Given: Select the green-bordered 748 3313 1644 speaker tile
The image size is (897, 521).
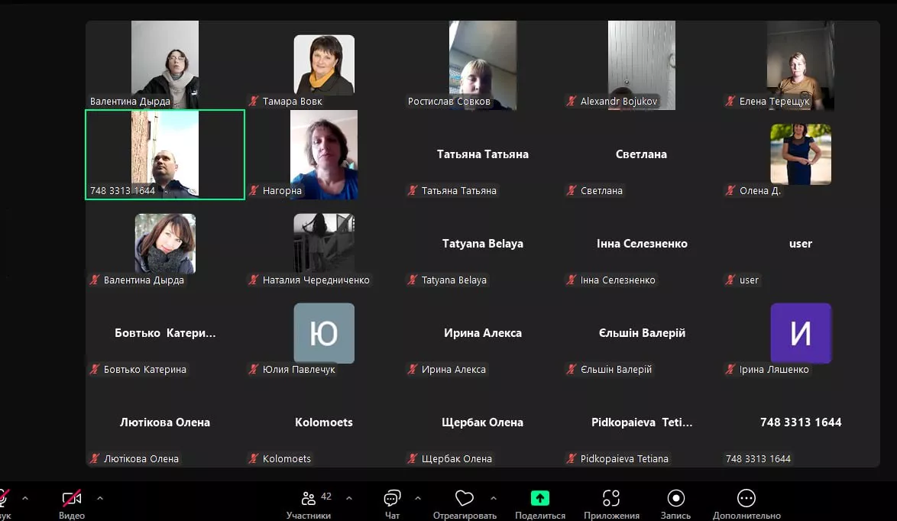Looking at the screenshot, I should tap(165, 154).
